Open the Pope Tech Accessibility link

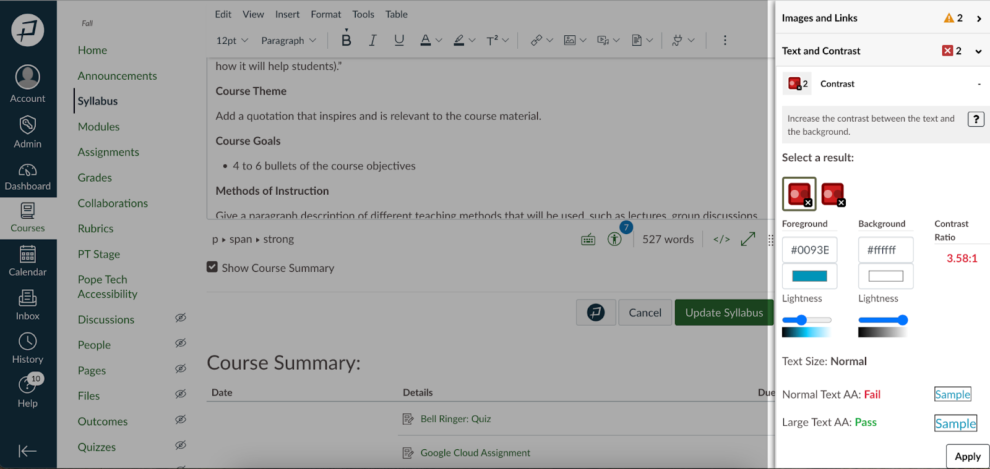[108, 287]
